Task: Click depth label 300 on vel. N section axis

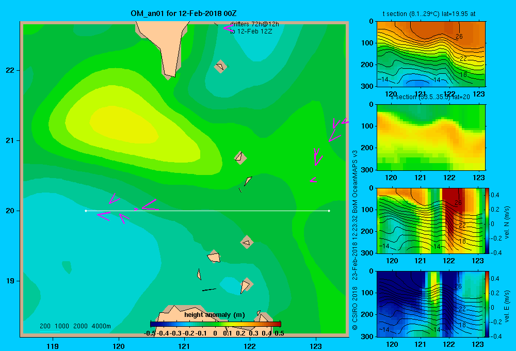Action: (367, 253)
